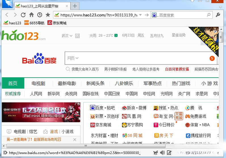
Task: Click the Baidu 百度 logo
Action: click(x=39, y=58)
